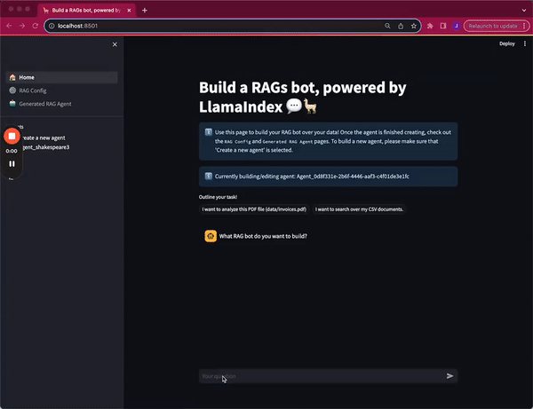Screen dimensions: 533x409
Task: Click the share icon in address bar
Action: pyautogui.click(x=401, y=26)
